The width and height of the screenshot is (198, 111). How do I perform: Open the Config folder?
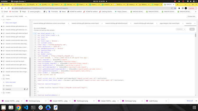click(x=8, y=75)
